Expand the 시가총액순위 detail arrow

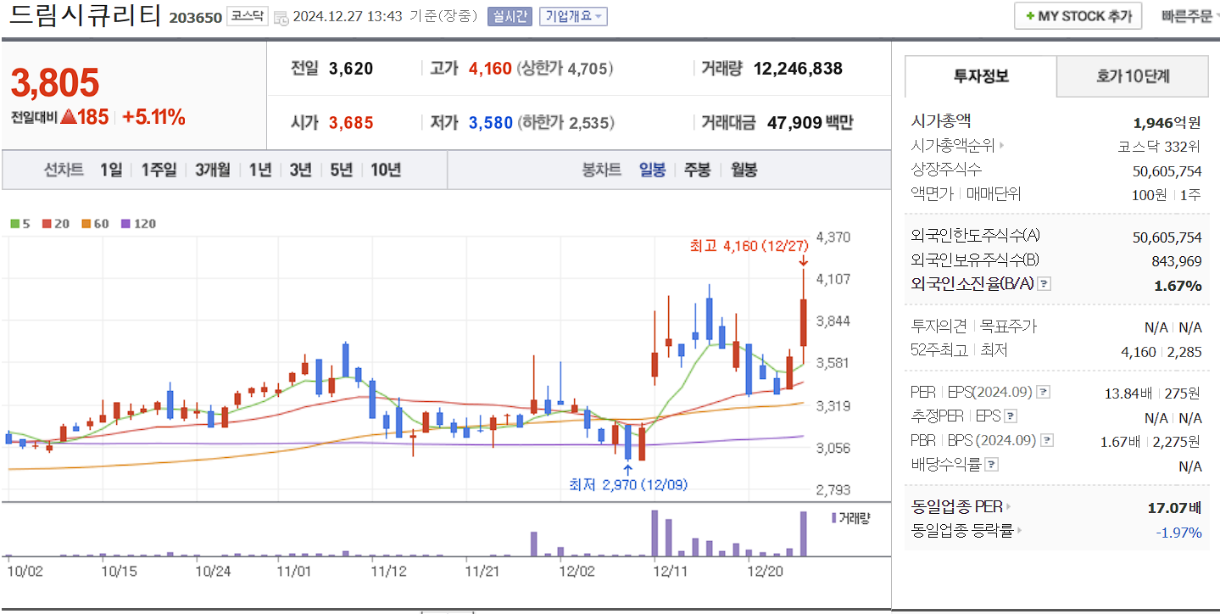pos(1001,143)
